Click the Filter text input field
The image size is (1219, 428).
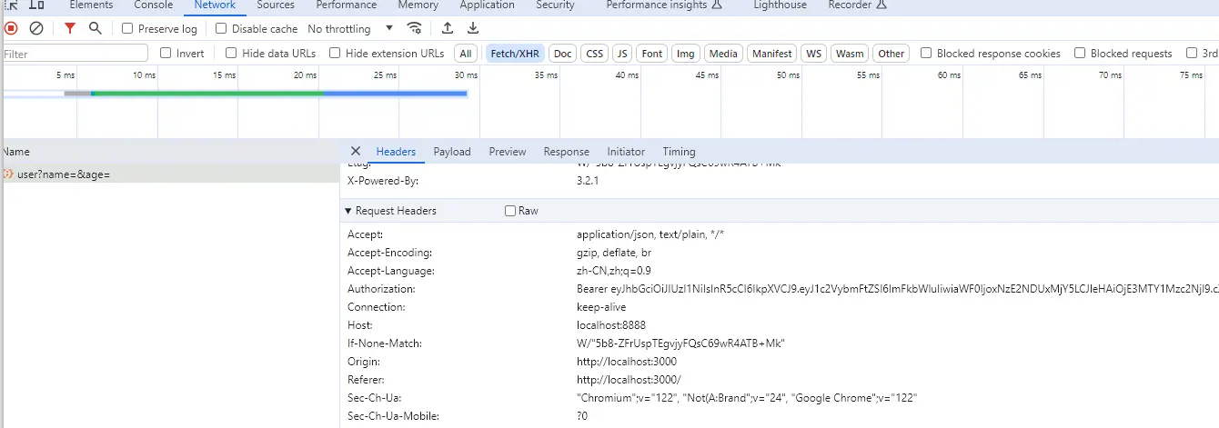tap(75, 54)
